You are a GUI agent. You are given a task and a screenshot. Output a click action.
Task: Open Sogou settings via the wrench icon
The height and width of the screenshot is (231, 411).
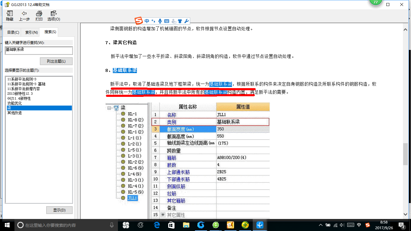point(187,21)
